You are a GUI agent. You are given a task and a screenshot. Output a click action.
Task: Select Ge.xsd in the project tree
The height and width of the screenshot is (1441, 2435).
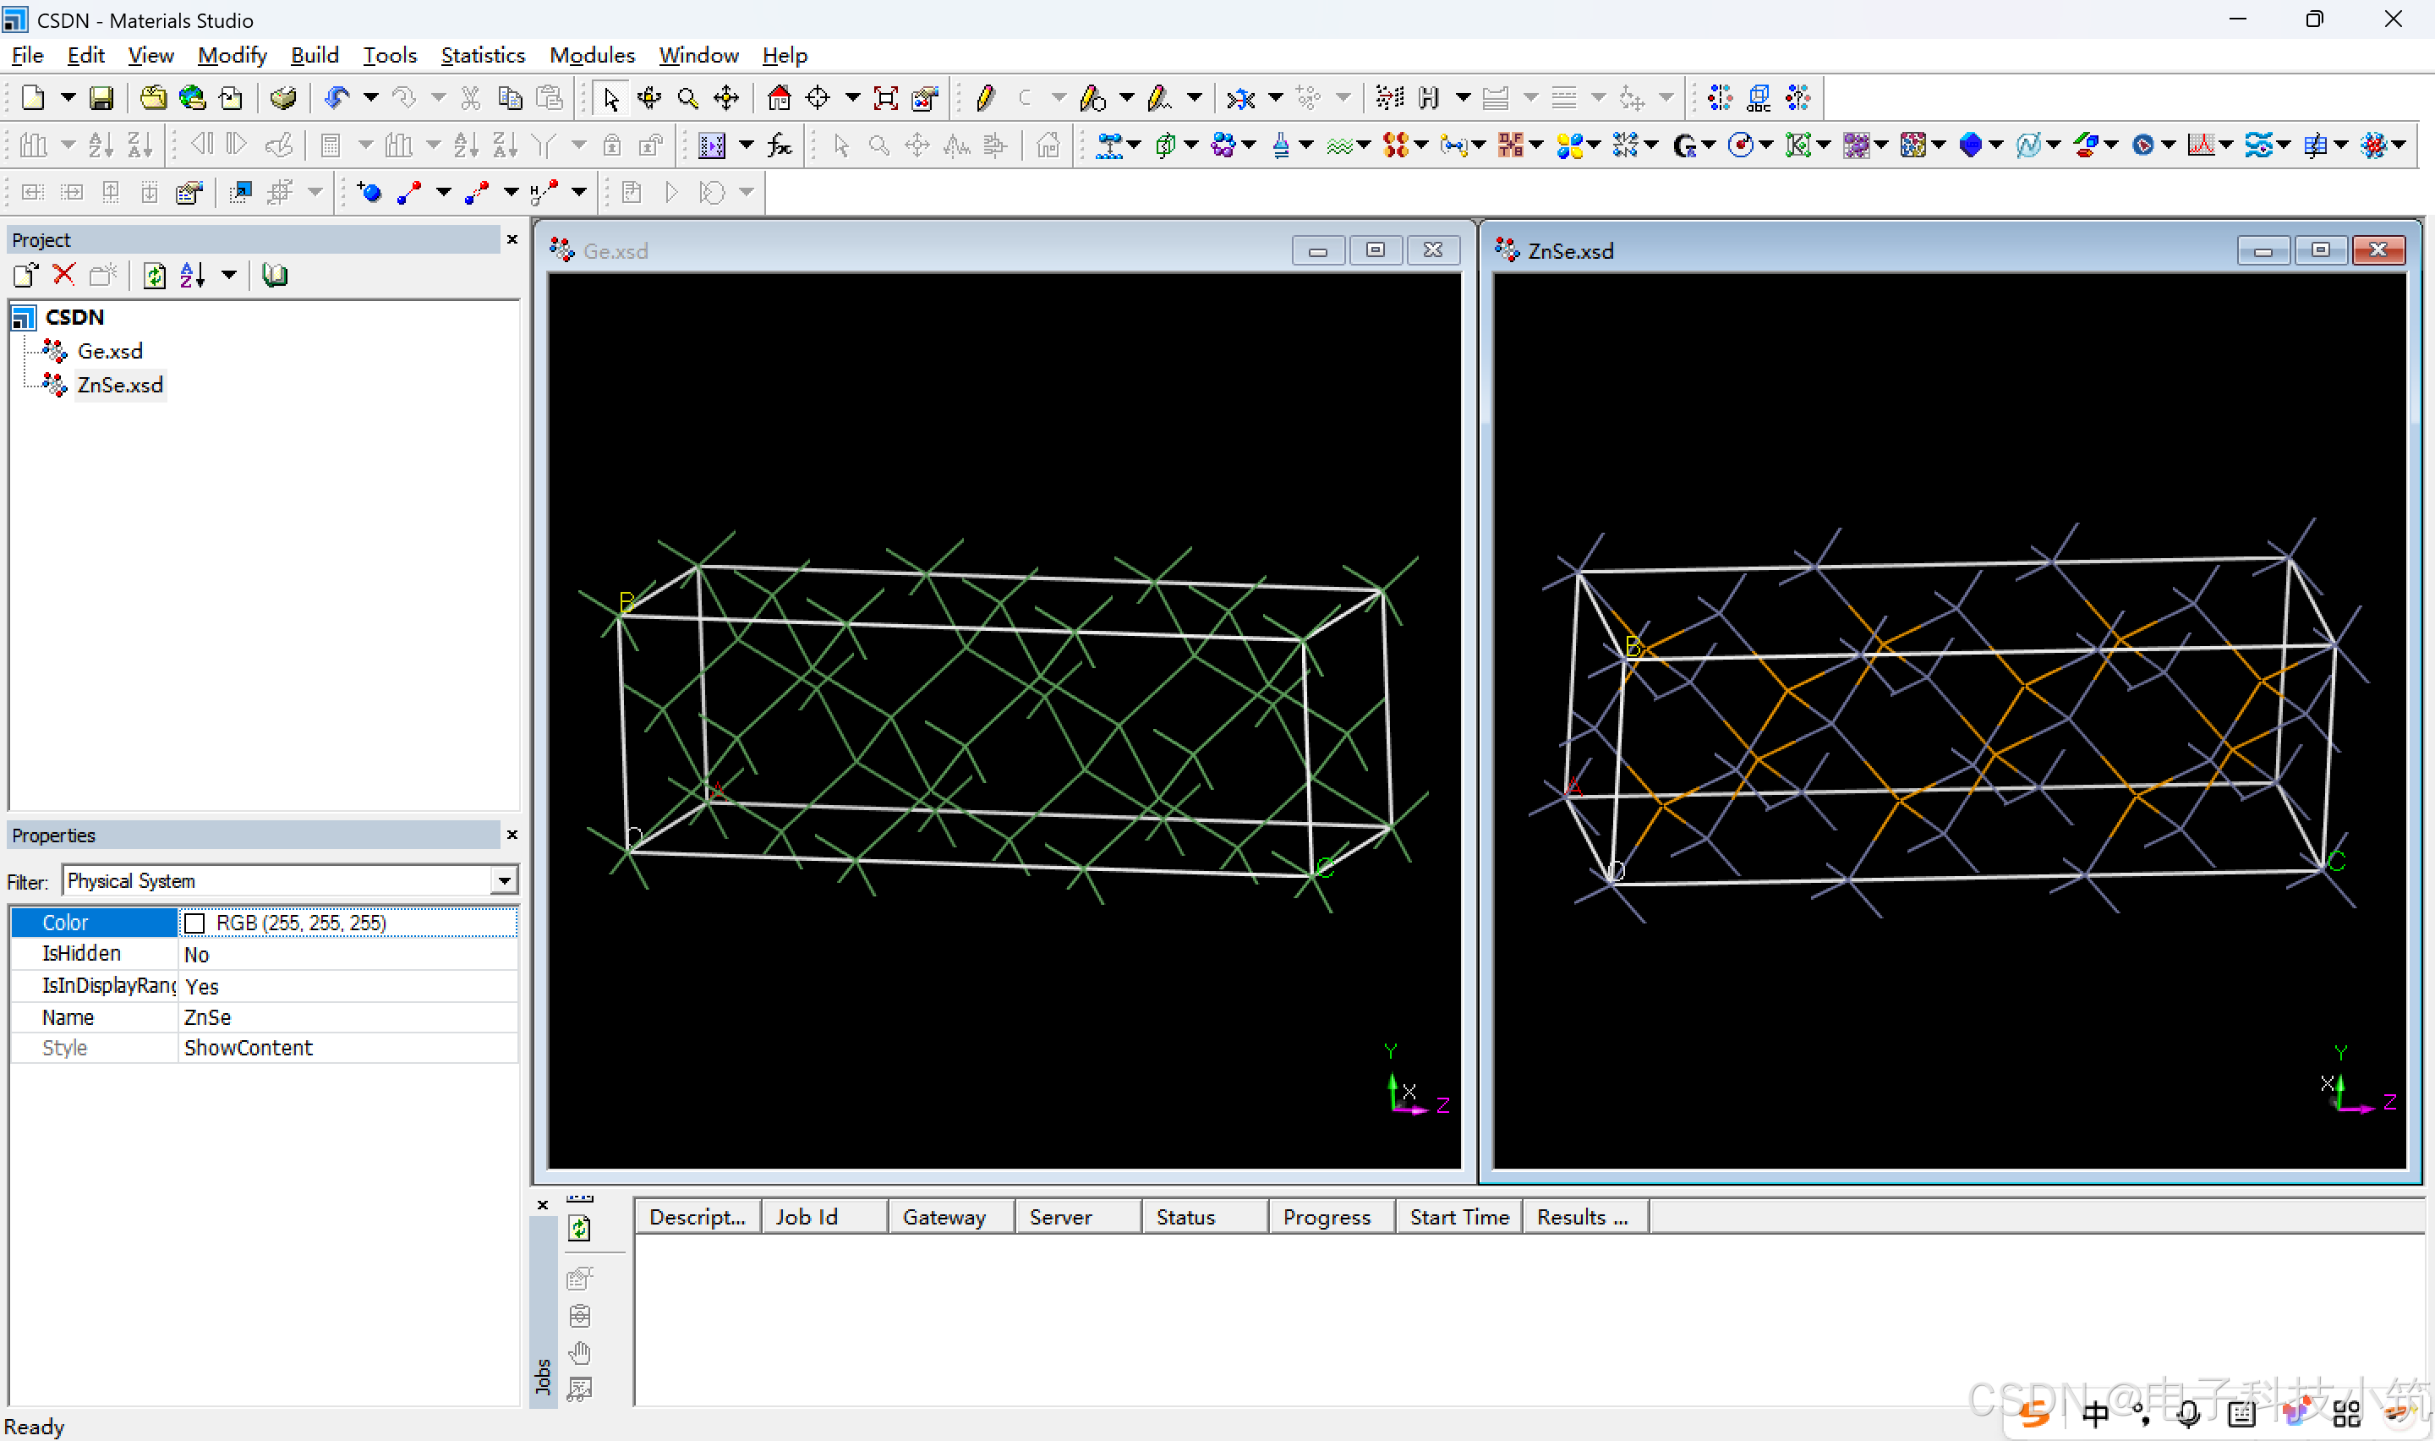click(x=110, y=351)
